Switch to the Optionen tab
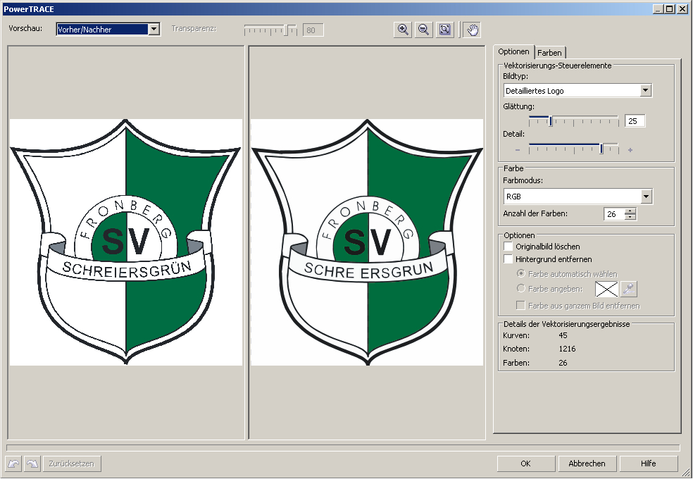Viewport: 693px width, 479px height. pyautogui.click(x=513, y=51)
